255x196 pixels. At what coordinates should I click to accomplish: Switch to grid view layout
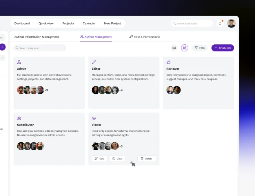[184, 48]
